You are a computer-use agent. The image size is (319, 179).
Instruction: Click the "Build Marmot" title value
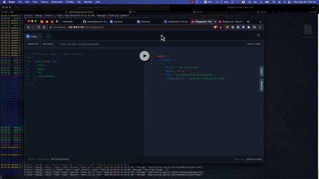coord(189,68)
